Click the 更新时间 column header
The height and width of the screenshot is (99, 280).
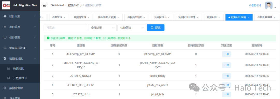[257, 45]
